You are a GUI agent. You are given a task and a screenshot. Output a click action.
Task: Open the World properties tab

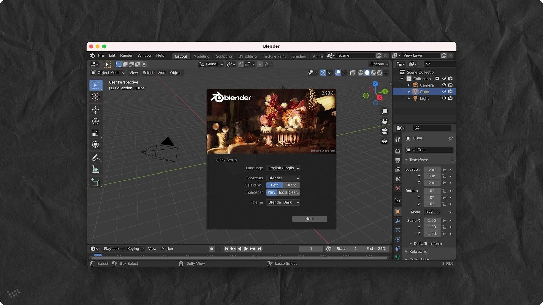398,188
